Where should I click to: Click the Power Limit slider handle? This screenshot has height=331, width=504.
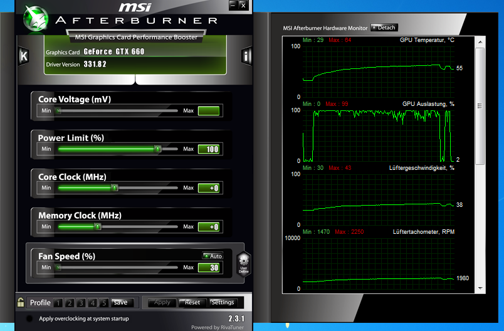coord(157,149)
